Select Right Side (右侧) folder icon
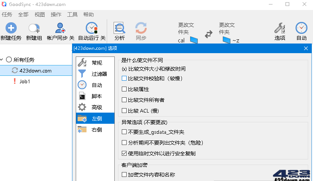 click(x=82, y=130)
